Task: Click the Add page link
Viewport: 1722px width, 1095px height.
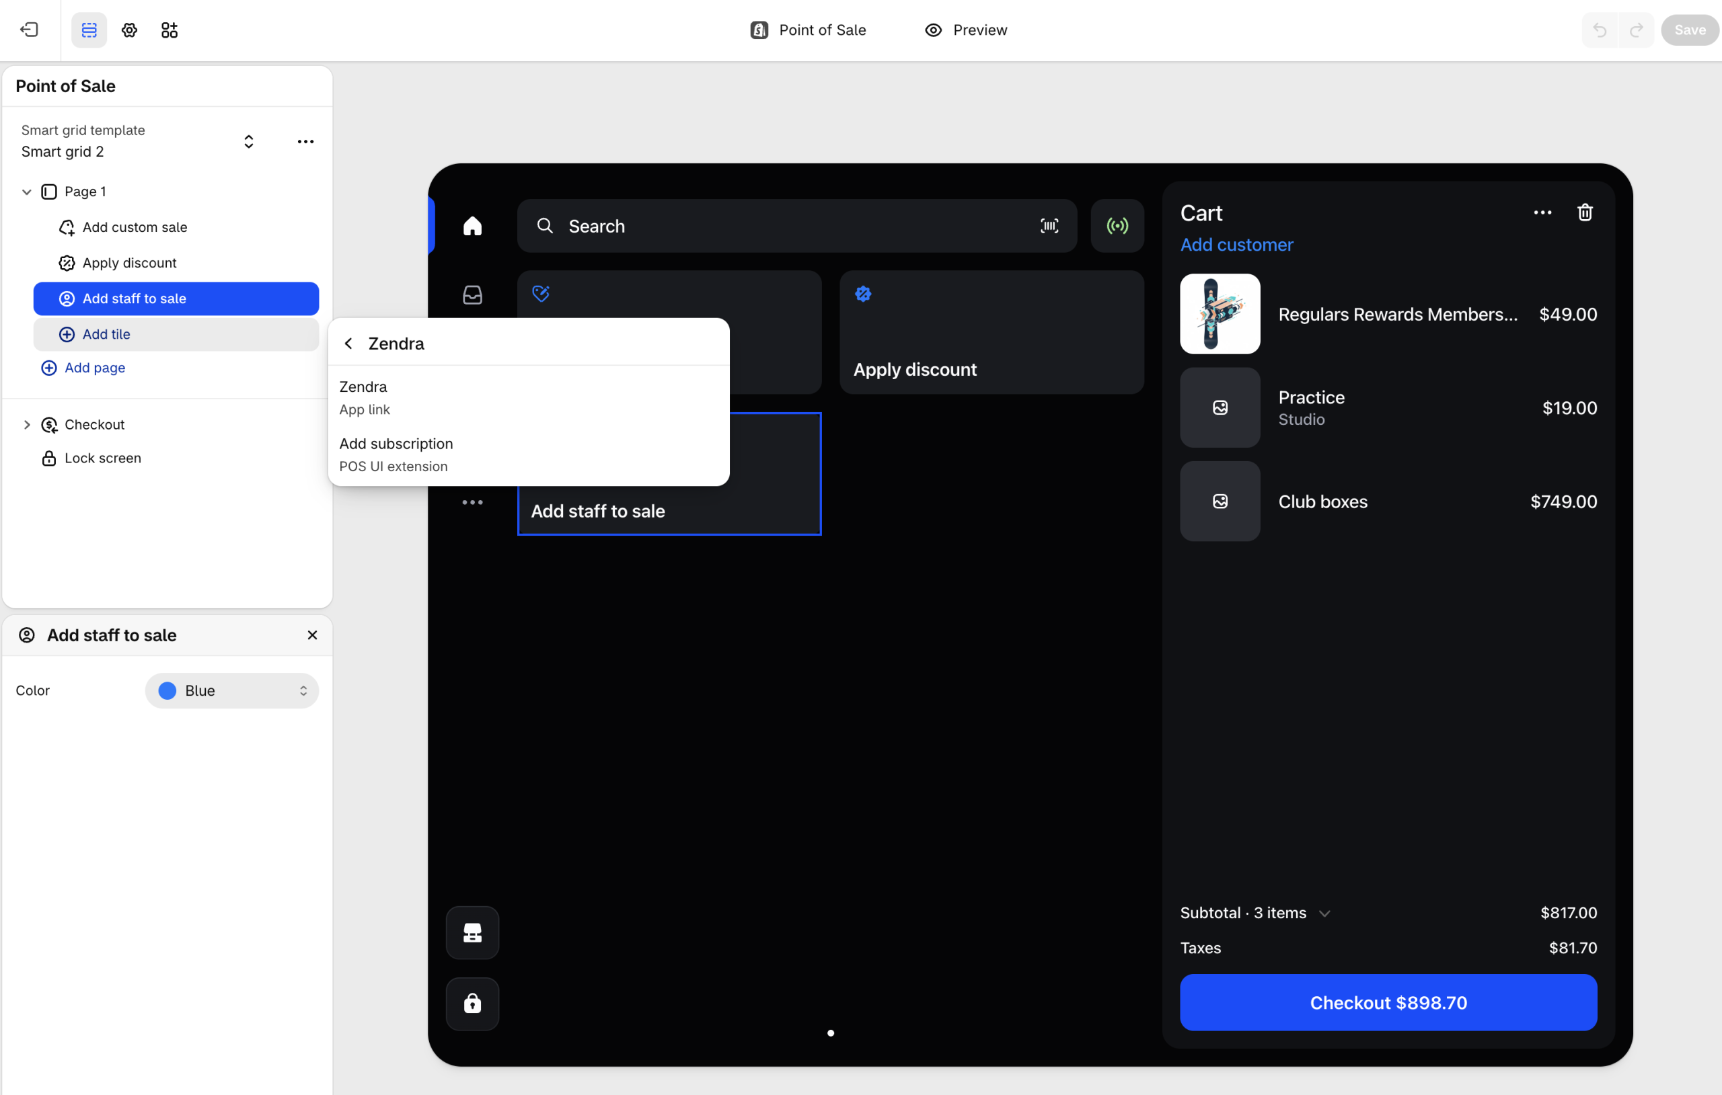Action: tap(83, 368)
